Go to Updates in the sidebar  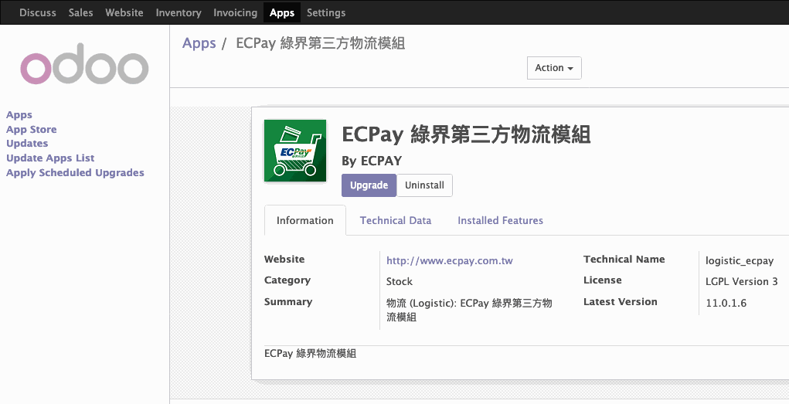point(27,144)
